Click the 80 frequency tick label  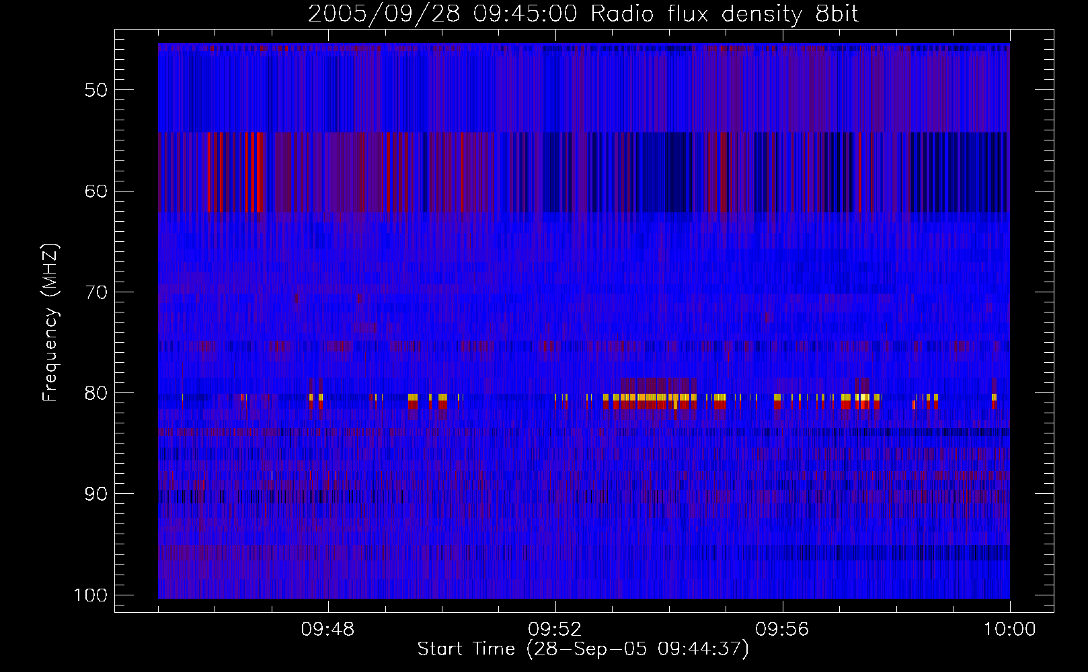point(96,393)
